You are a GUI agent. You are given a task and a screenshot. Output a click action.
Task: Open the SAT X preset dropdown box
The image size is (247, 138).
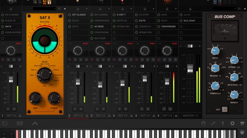(44, 9)
